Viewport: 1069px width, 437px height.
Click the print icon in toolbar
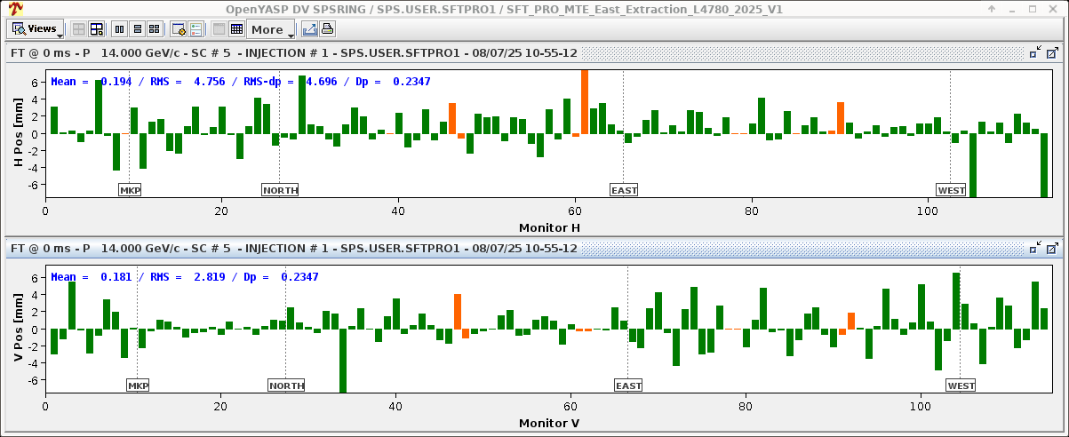[327, 29]
